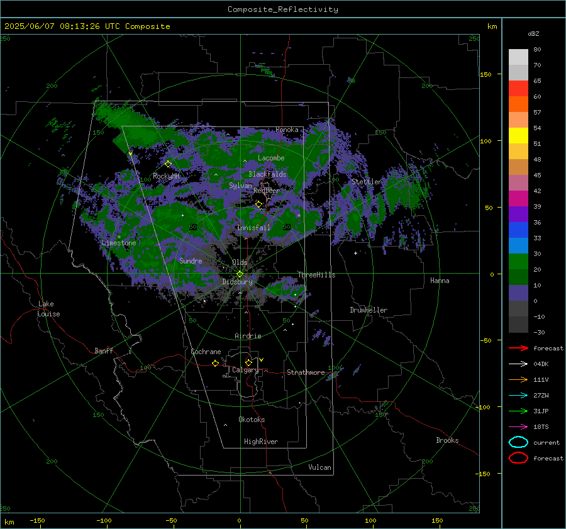Image resolution: width=566 pixels, height=529 pixels.
Task: Click the Blackfalds label
Action: pyautogui.click(x=267, y=174)
